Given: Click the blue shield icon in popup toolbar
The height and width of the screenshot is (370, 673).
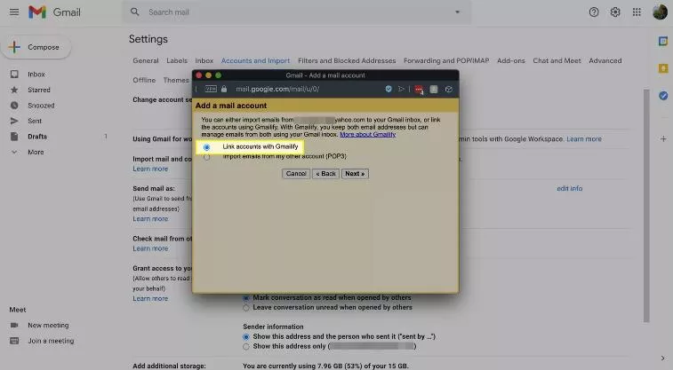Looking at the screenshot, I should pos(389,89).
